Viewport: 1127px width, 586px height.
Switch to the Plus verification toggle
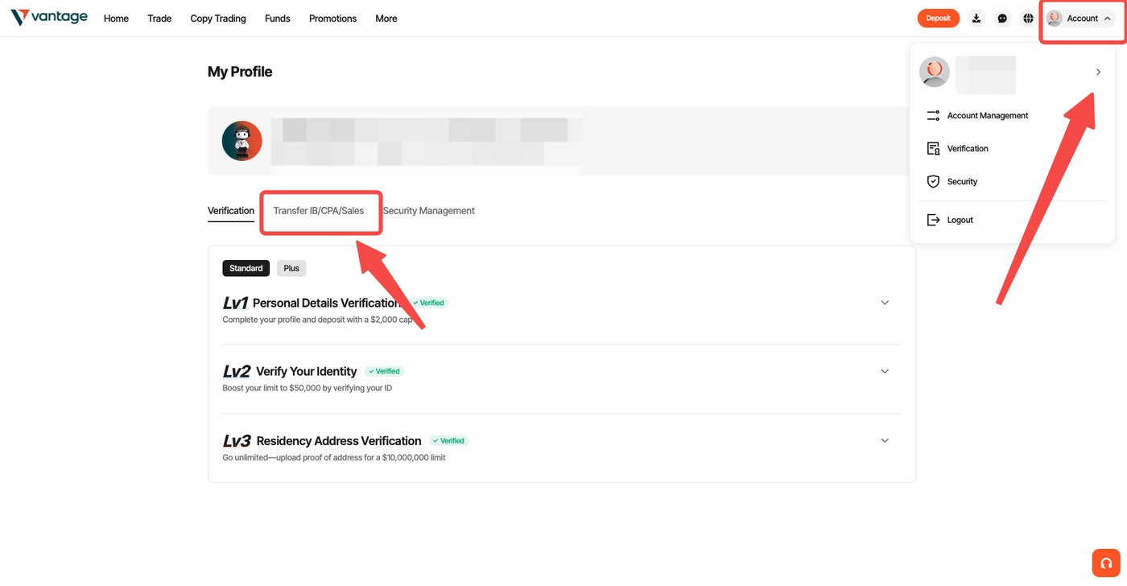tap(291, 268)
